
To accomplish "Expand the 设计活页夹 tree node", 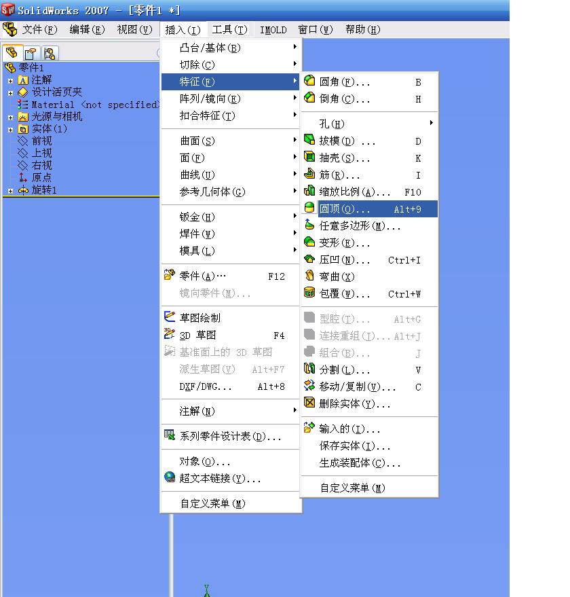I will coord(11,93).
